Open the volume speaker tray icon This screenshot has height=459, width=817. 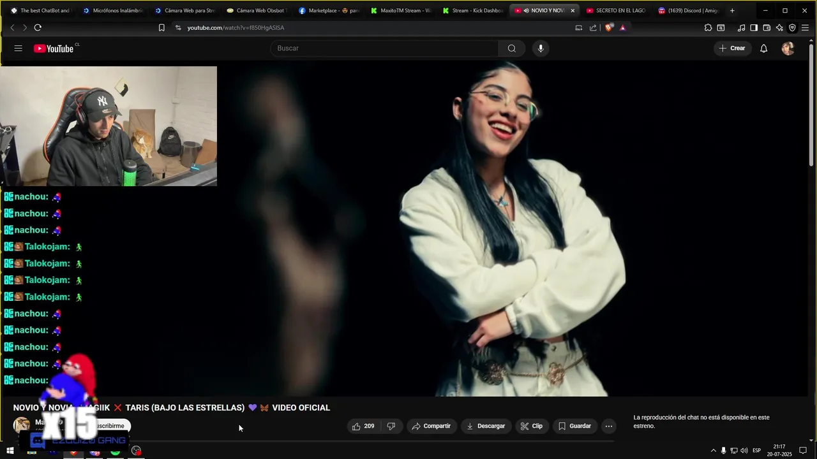pos(744,451)
